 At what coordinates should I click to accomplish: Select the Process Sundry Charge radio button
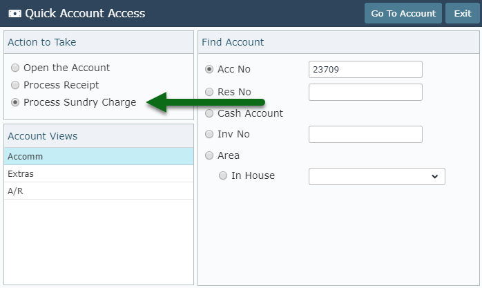[x=15, y=102]
